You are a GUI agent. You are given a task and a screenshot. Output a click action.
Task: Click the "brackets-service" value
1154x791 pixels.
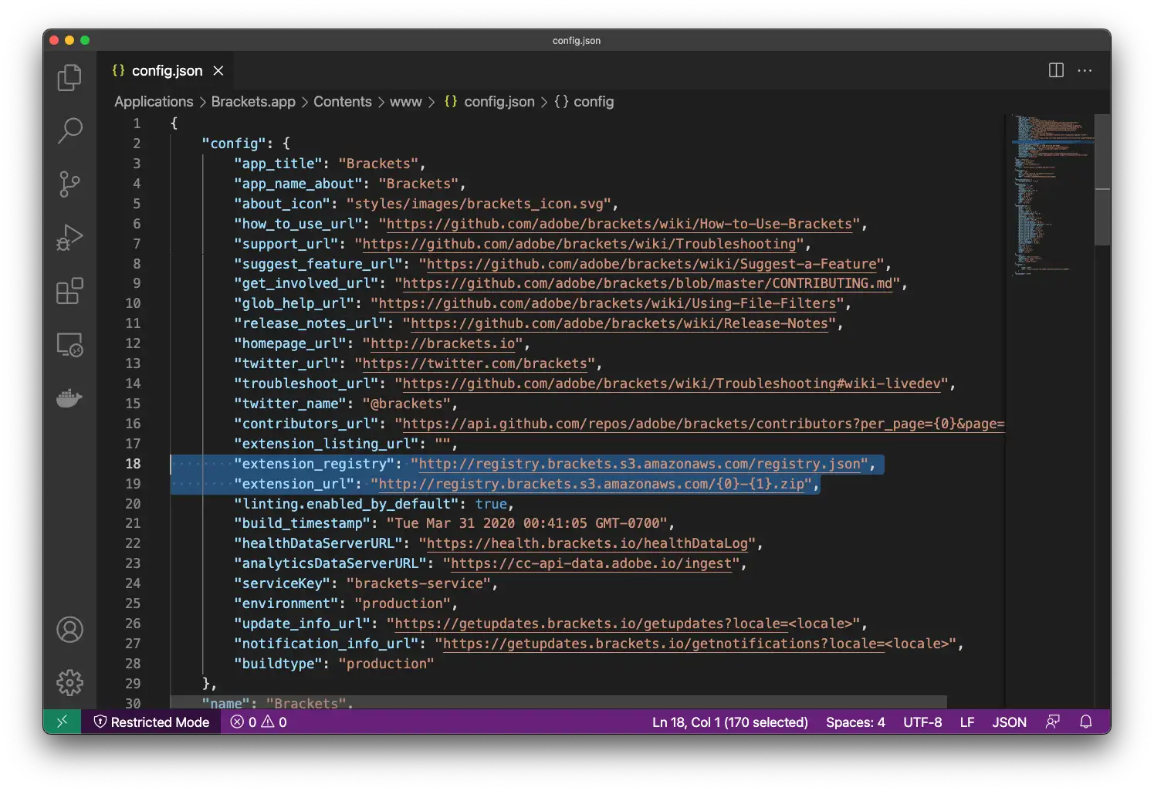[x=418, y=583]
